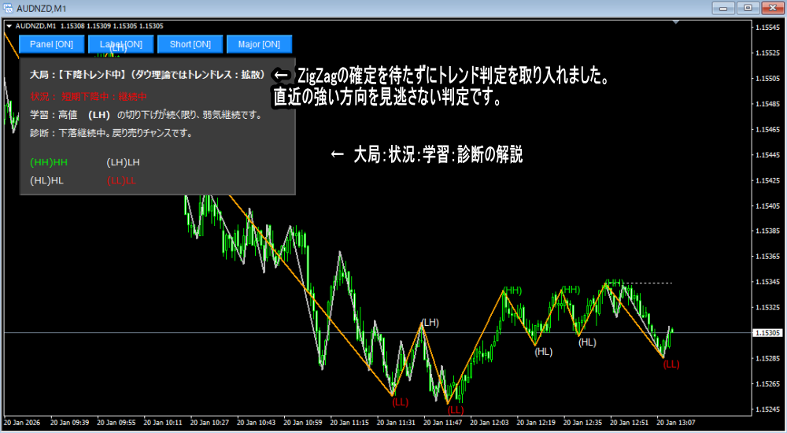The width and height of the screenshot is (787, 433).
Task: Click the green (HH)HH legend entry in panel
Action: click(49, 162)
